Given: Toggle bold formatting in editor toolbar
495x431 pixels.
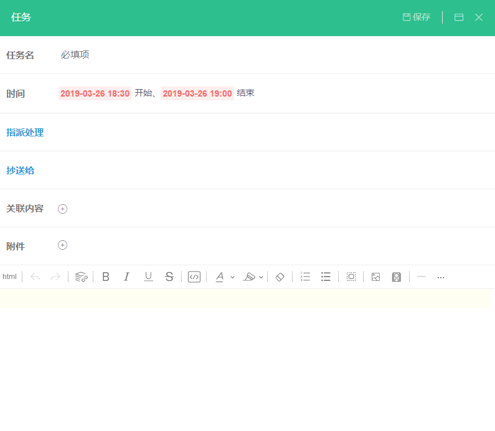Looking at the screenshot, I should click(106, 277).
